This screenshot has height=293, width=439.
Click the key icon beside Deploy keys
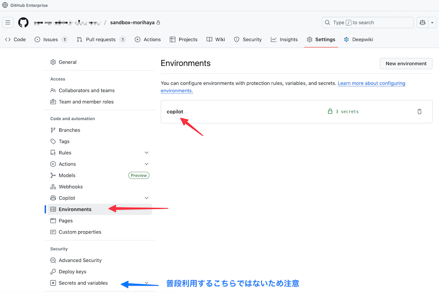click(x=53, y=271)
